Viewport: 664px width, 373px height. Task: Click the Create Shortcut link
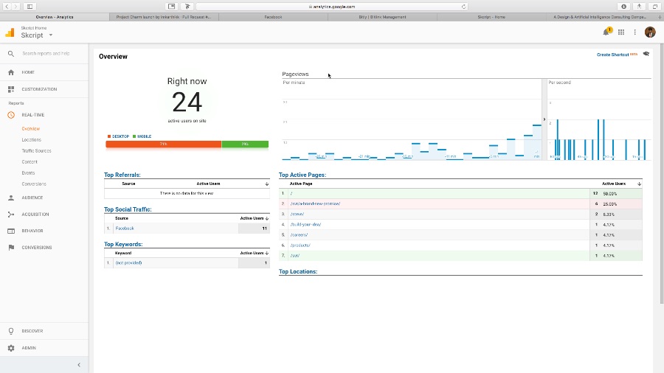click(613, 55)
